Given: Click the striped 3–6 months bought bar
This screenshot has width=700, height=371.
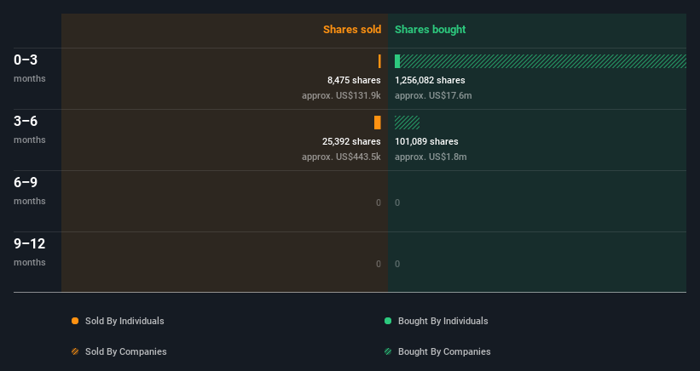Looking at the screenshot, I should (408, 123).
